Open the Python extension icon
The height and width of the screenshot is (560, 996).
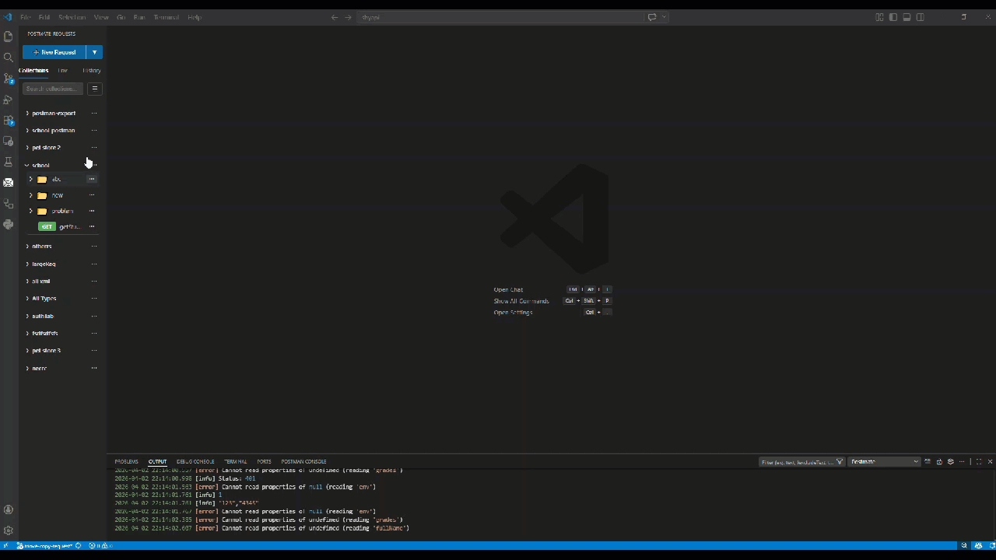click(x=9, y=225)
